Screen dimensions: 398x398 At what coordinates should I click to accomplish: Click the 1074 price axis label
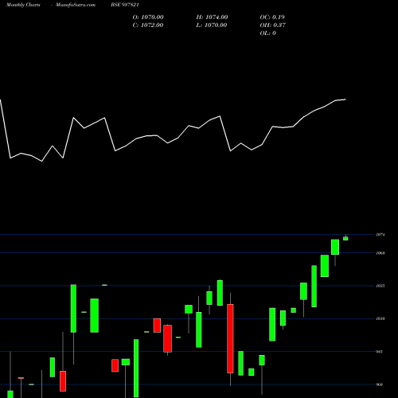[380, 235]
